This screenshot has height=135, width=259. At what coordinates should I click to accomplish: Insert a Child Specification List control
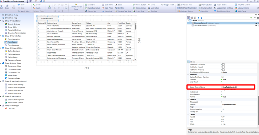coord(187,8)
